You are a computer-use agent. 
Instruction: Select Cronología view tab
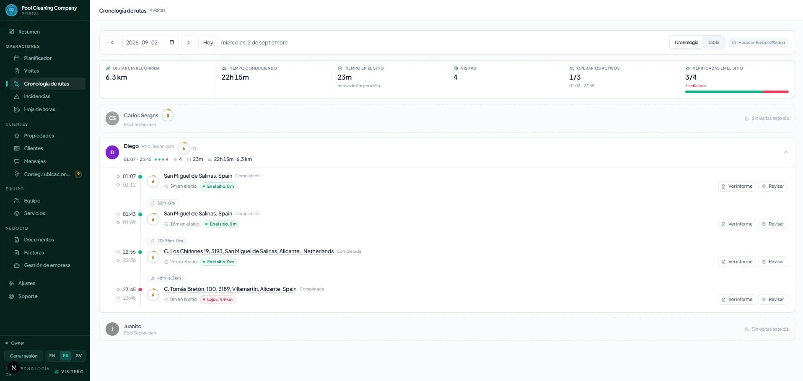[x=686, y=42]
